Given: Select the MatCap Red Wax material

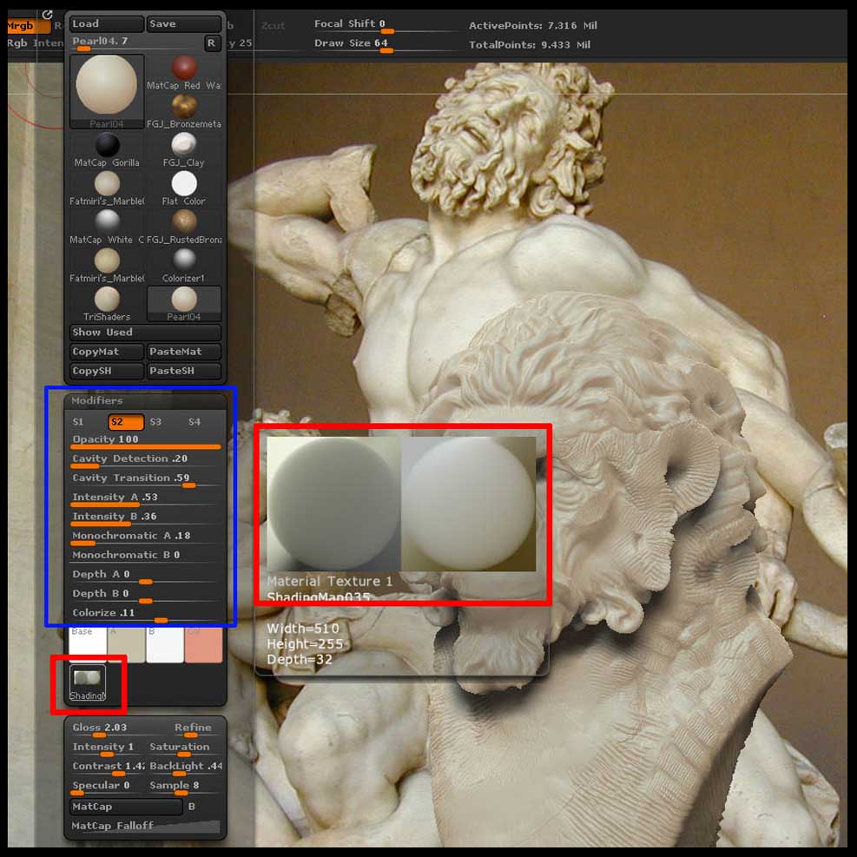Looking at the screenshot, I should tap(183, 68).
